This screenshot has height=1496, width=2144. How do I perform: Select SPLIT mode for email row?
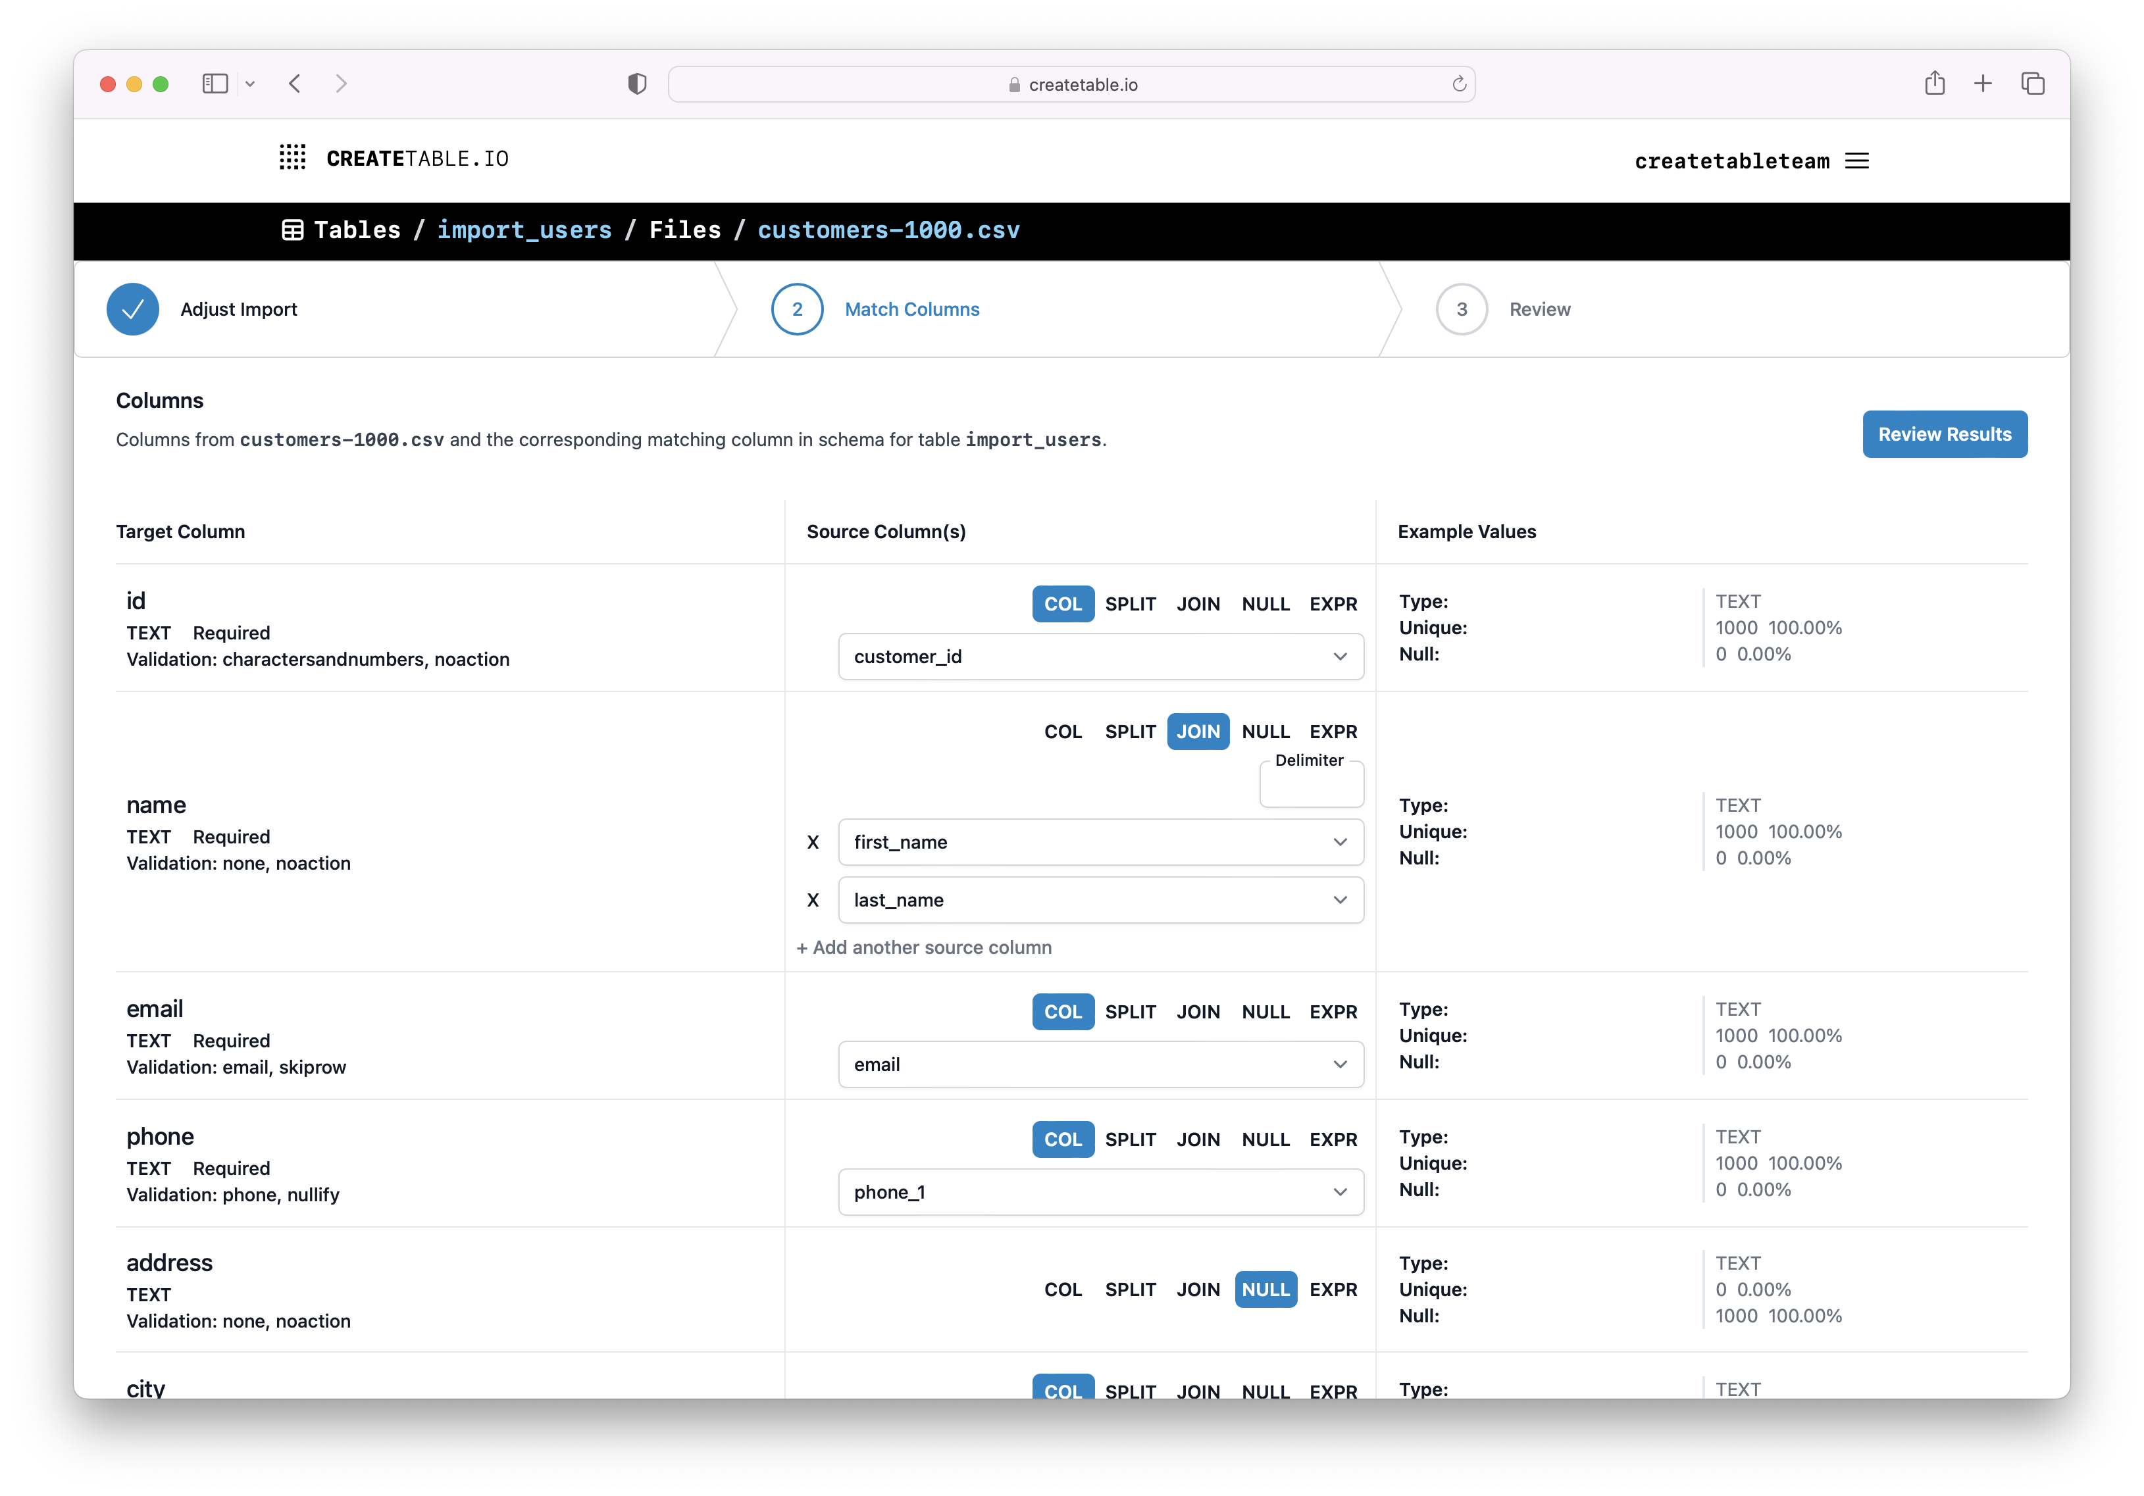coord(1130,1012)
